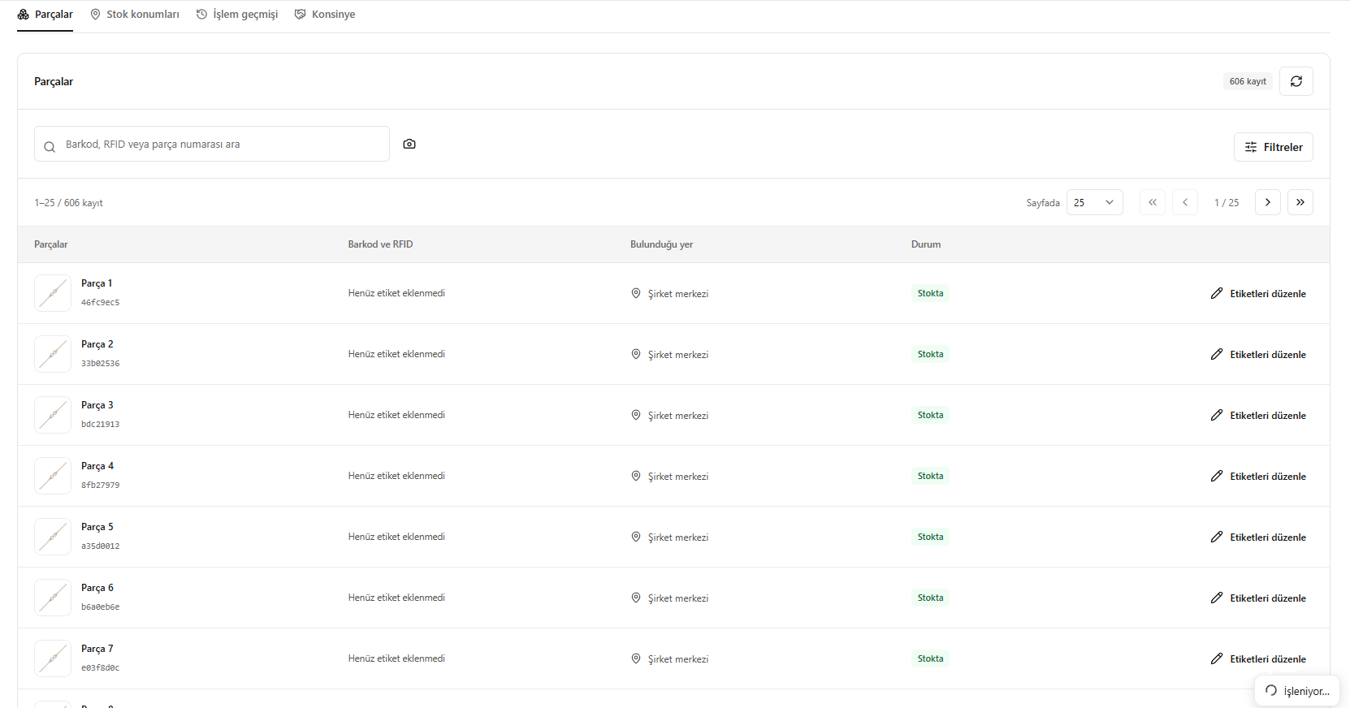This screenshot has width=1350, height=708.
Task: Click the Stokta status badge for Parça 7
Action: point(930,658)
